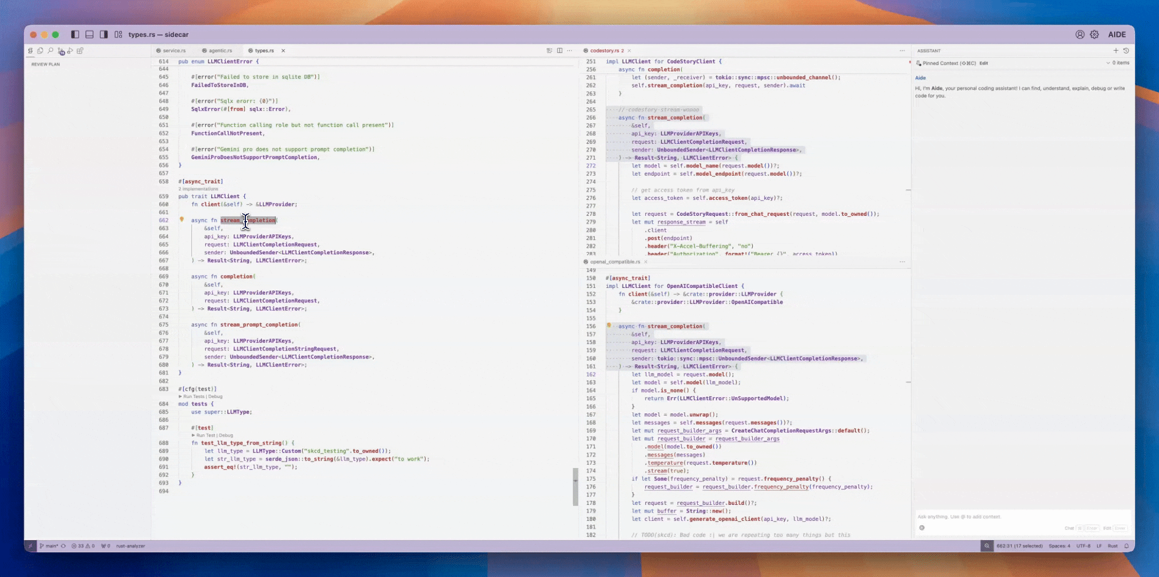Select the types.rs tab
The image size is (1159, 577).
265,50
